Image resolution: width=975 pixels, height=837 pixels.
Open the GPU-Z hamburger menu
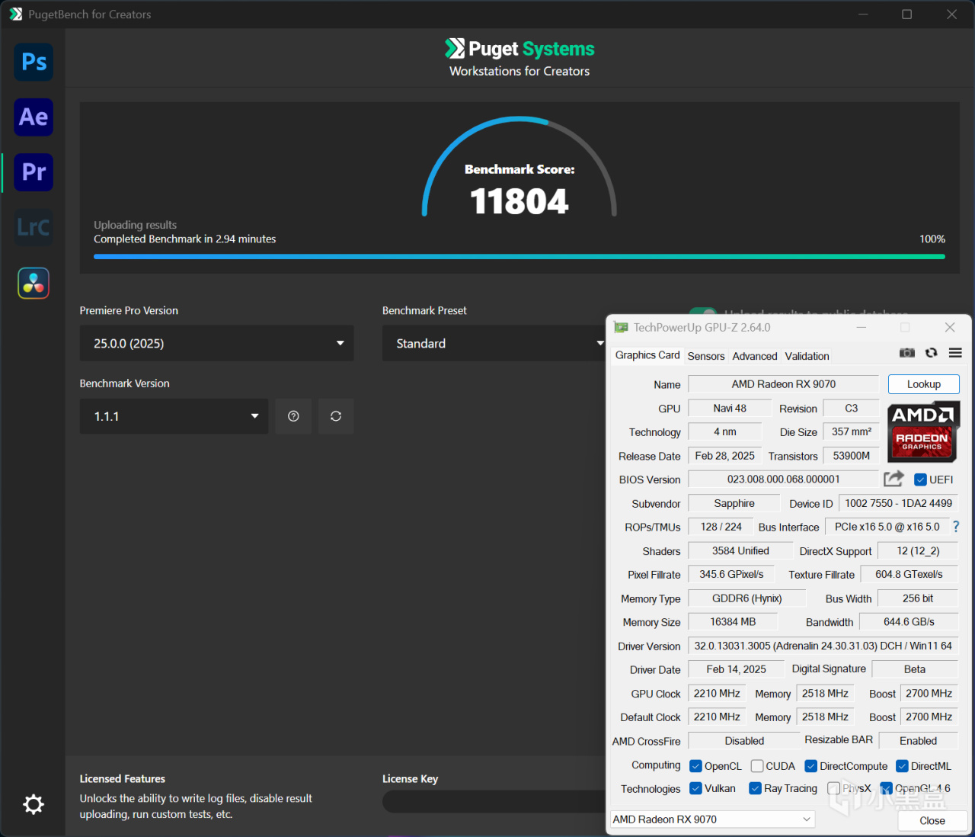(955, 353)
